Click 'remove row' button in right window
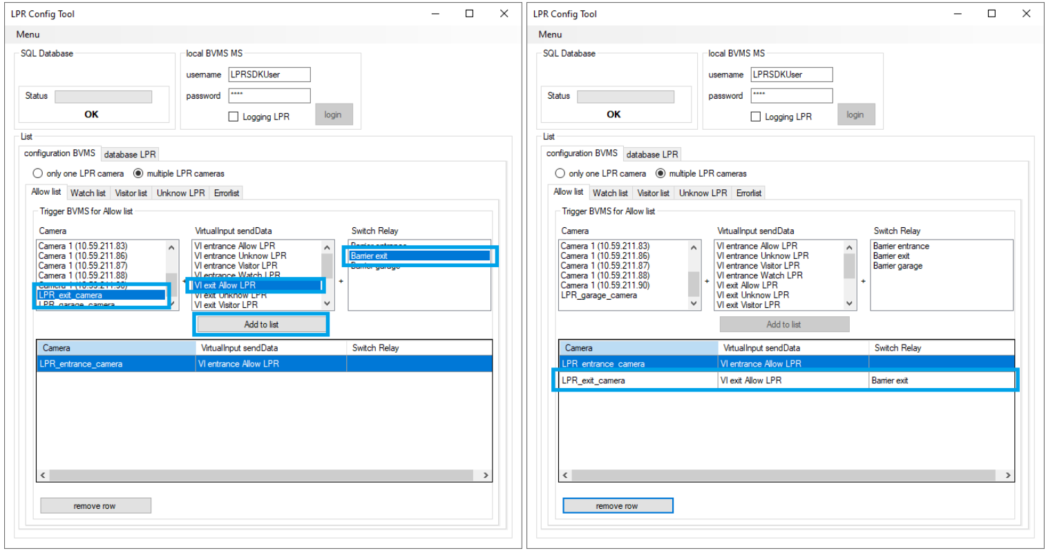1046x551 pixels. click(617, 506)
